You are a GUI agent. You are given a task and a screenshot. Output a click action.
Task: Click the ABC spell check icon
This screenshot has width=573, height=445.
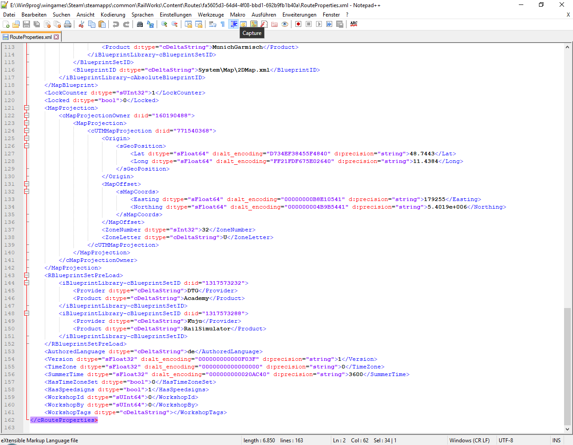tap(354, 24)
